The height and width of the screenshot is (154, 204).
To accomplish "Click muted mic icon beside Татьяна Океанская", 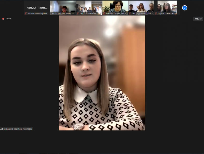I will [x=104, y=14].
